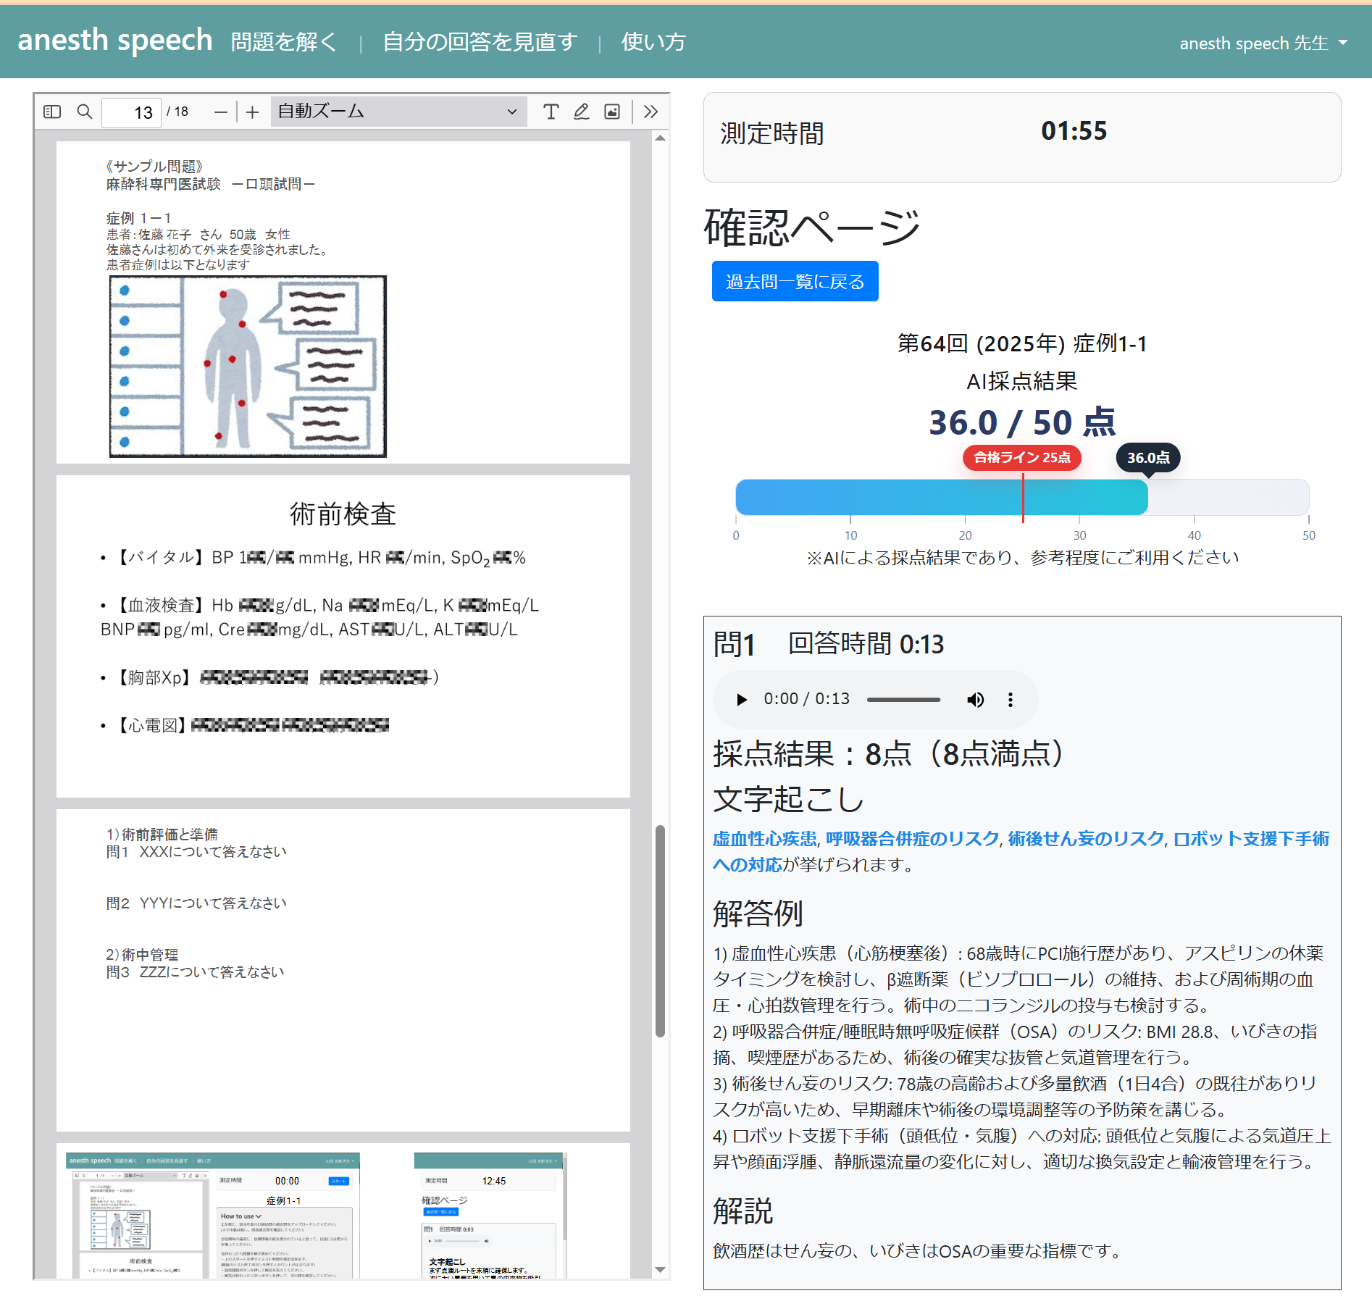Play the 問1 answer audio recording
Image resolution: width=1372 pixels, height=1296 pixels.
(741, 699)
